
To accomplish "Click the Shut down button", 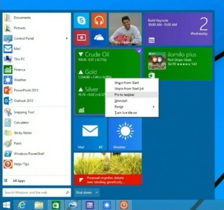I will [84, 193].
